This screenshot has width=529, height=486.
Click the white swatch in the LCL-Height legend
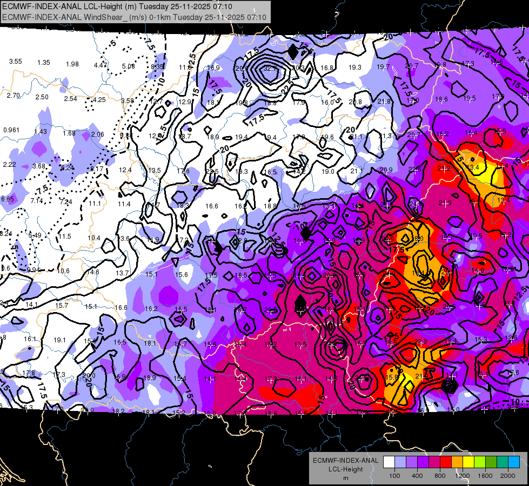(x=389, y=462)
